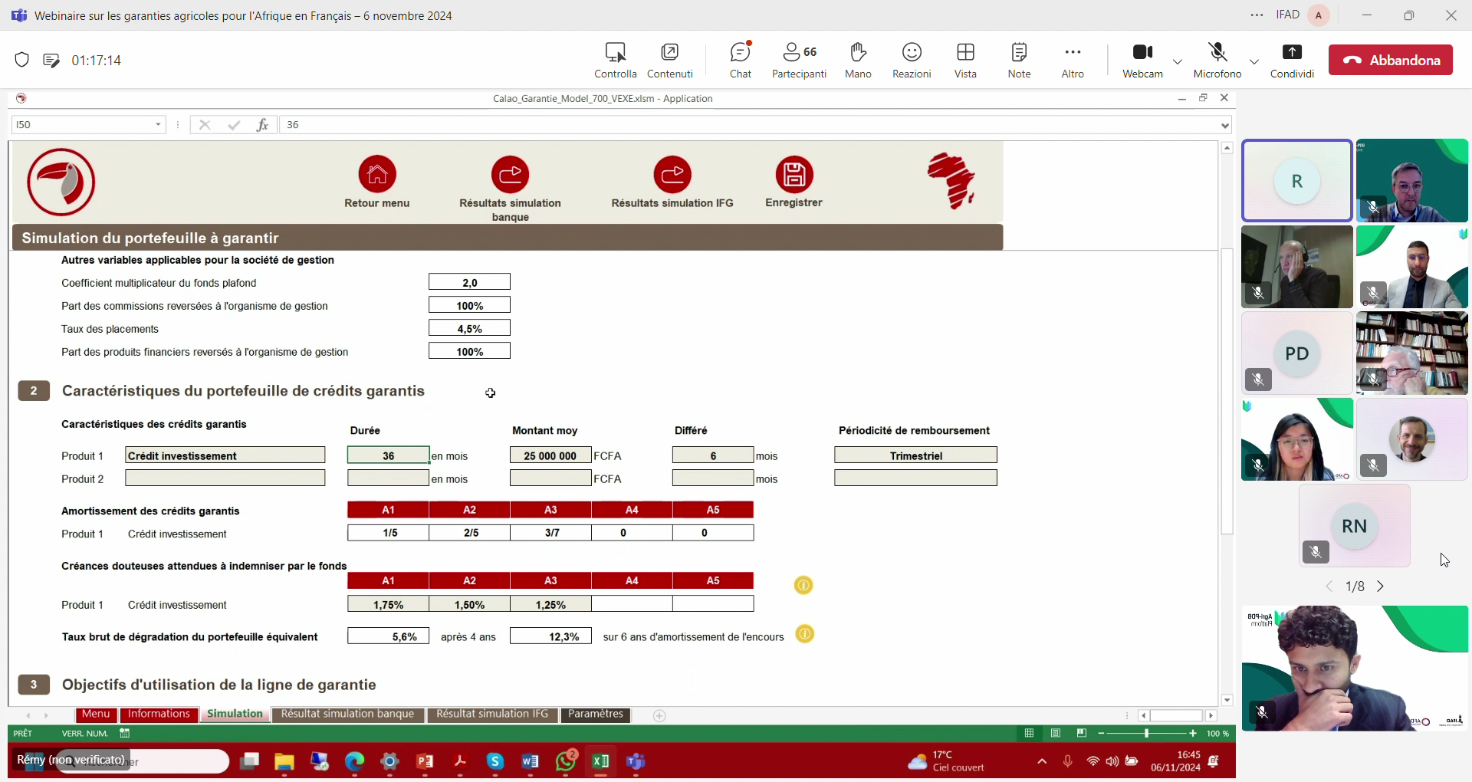Click the Taux des placements 4,5% cell

(469, 328)
